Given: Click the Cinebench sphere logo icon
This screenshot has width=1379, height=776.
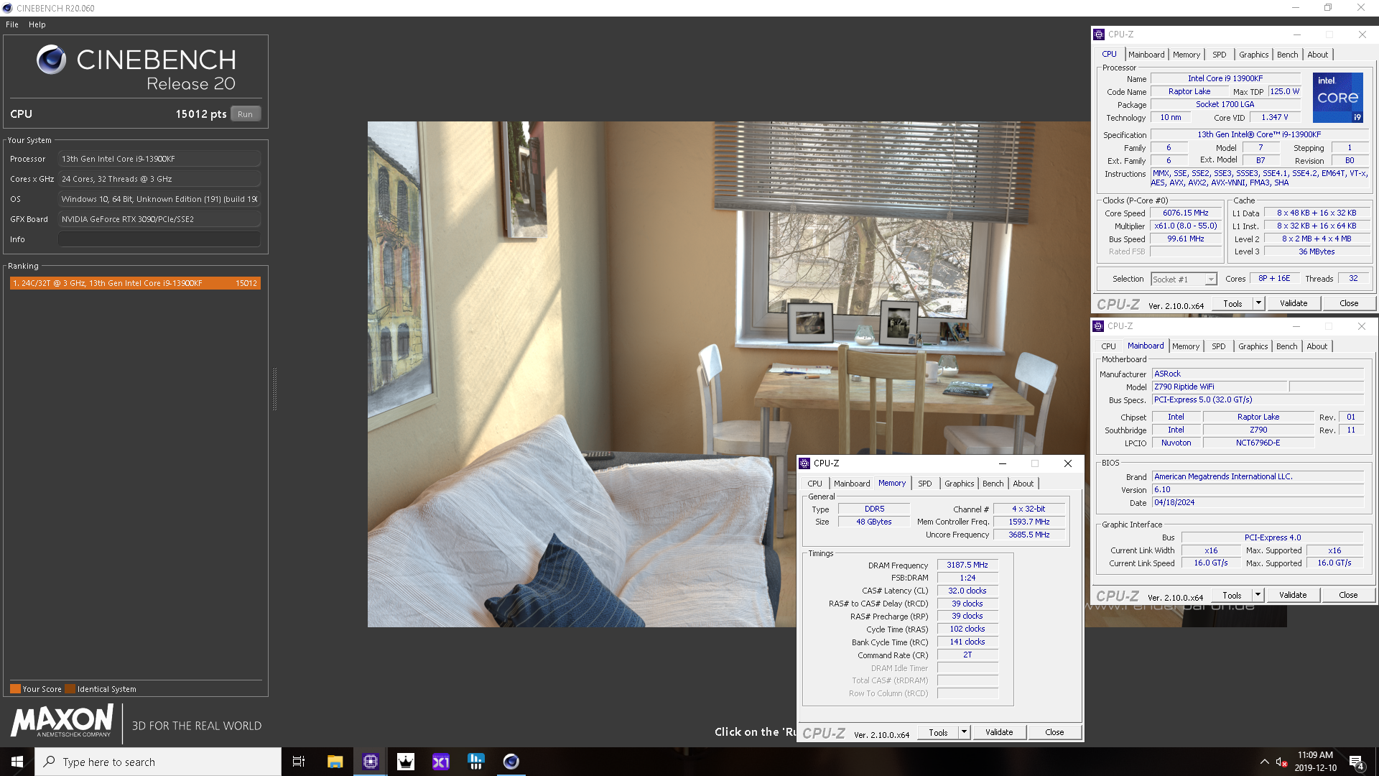Looking at the screenshot, I should [52, 60].
